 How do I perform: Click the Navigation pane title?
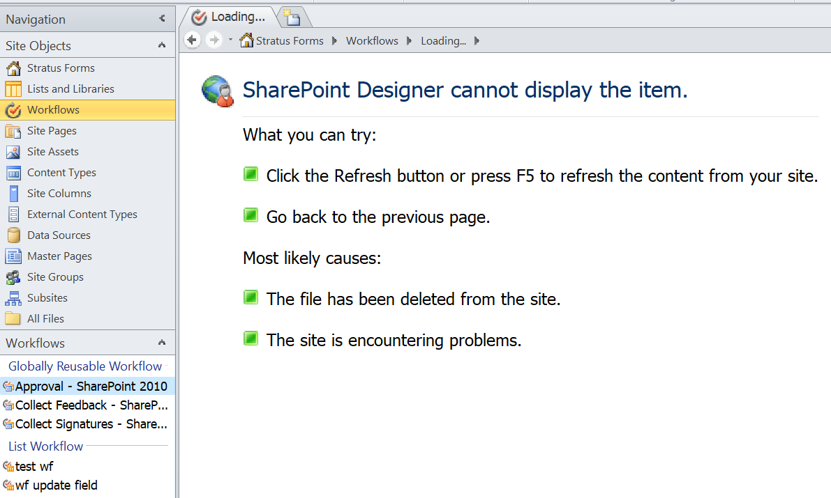36,20
